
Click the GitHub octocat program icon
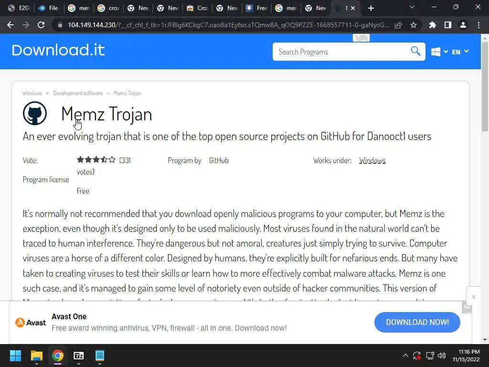[34, 113]
